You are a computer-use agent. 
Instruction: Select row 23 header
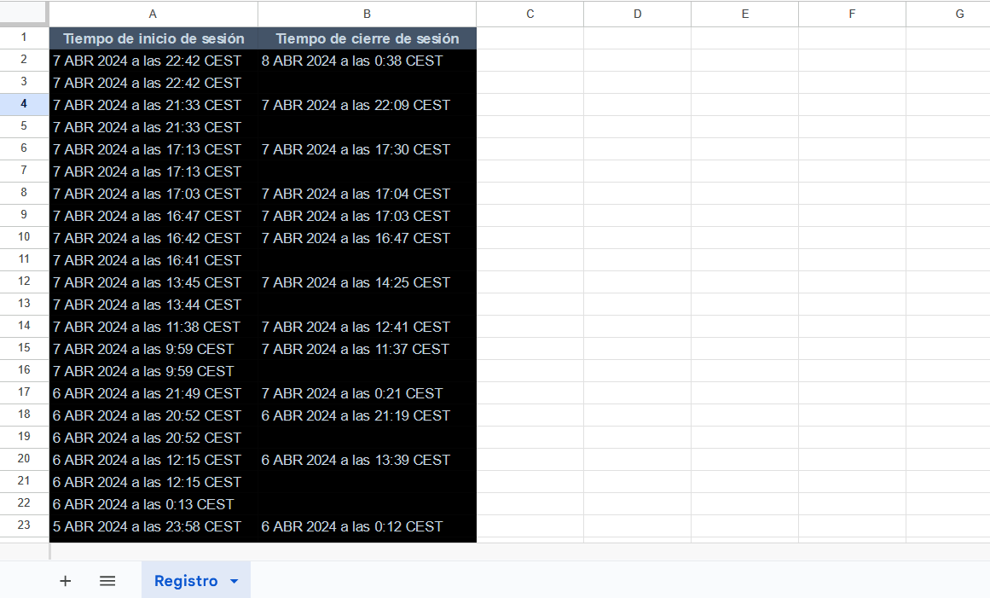point(24,525)
